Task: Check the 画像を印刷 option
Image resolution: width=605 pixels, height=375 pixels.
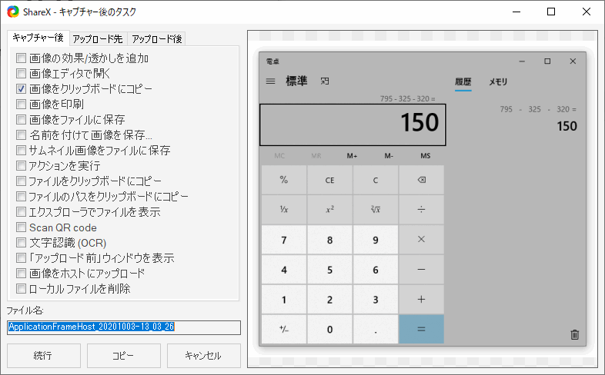Action: point(22,105)
